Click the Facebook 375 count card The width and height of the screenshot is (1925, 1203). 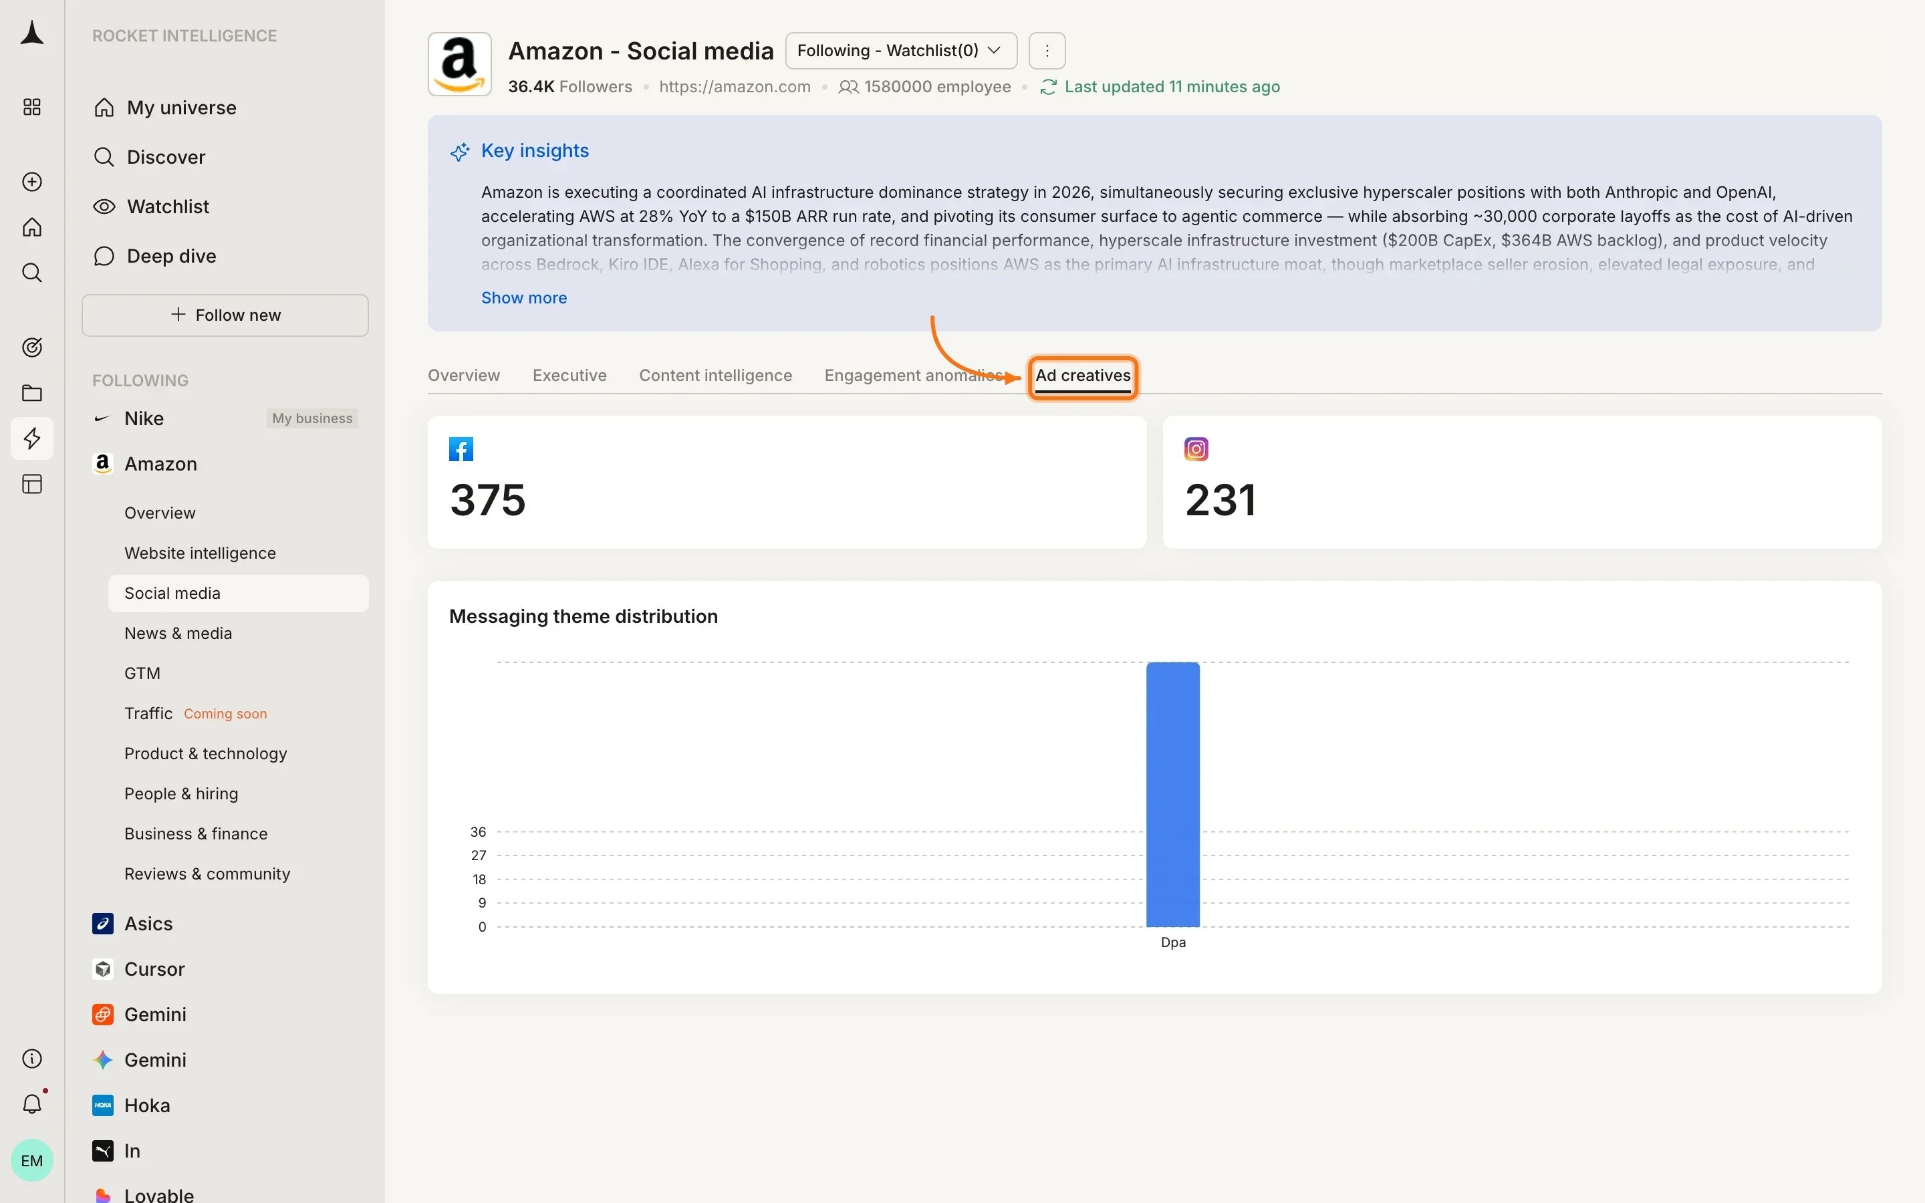pos(787,482)
